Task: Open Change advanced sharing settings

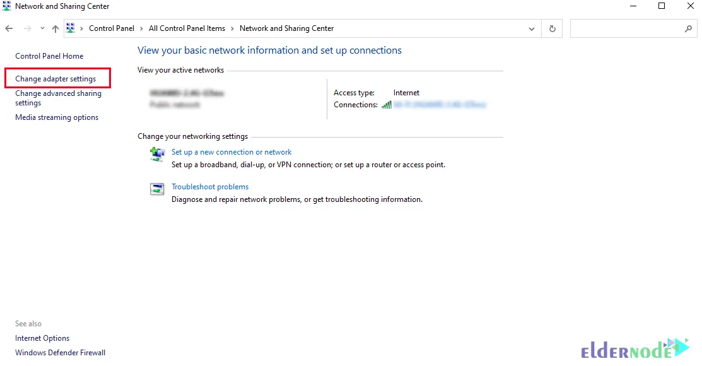Action: tap(58, 98)
